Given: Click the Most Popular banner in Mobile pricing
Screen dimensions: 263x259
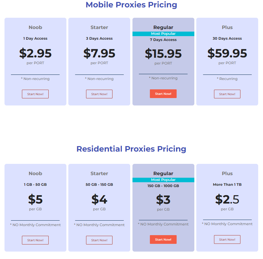Looking at the screenshot, I should pos(163,34).
